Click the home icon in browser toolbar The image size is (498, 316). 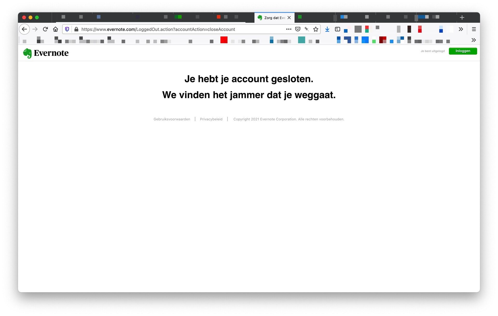(56, 29)
